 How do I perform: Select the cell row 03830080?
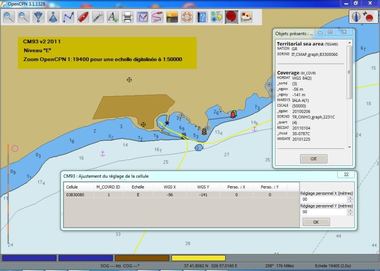click(181, 195)
